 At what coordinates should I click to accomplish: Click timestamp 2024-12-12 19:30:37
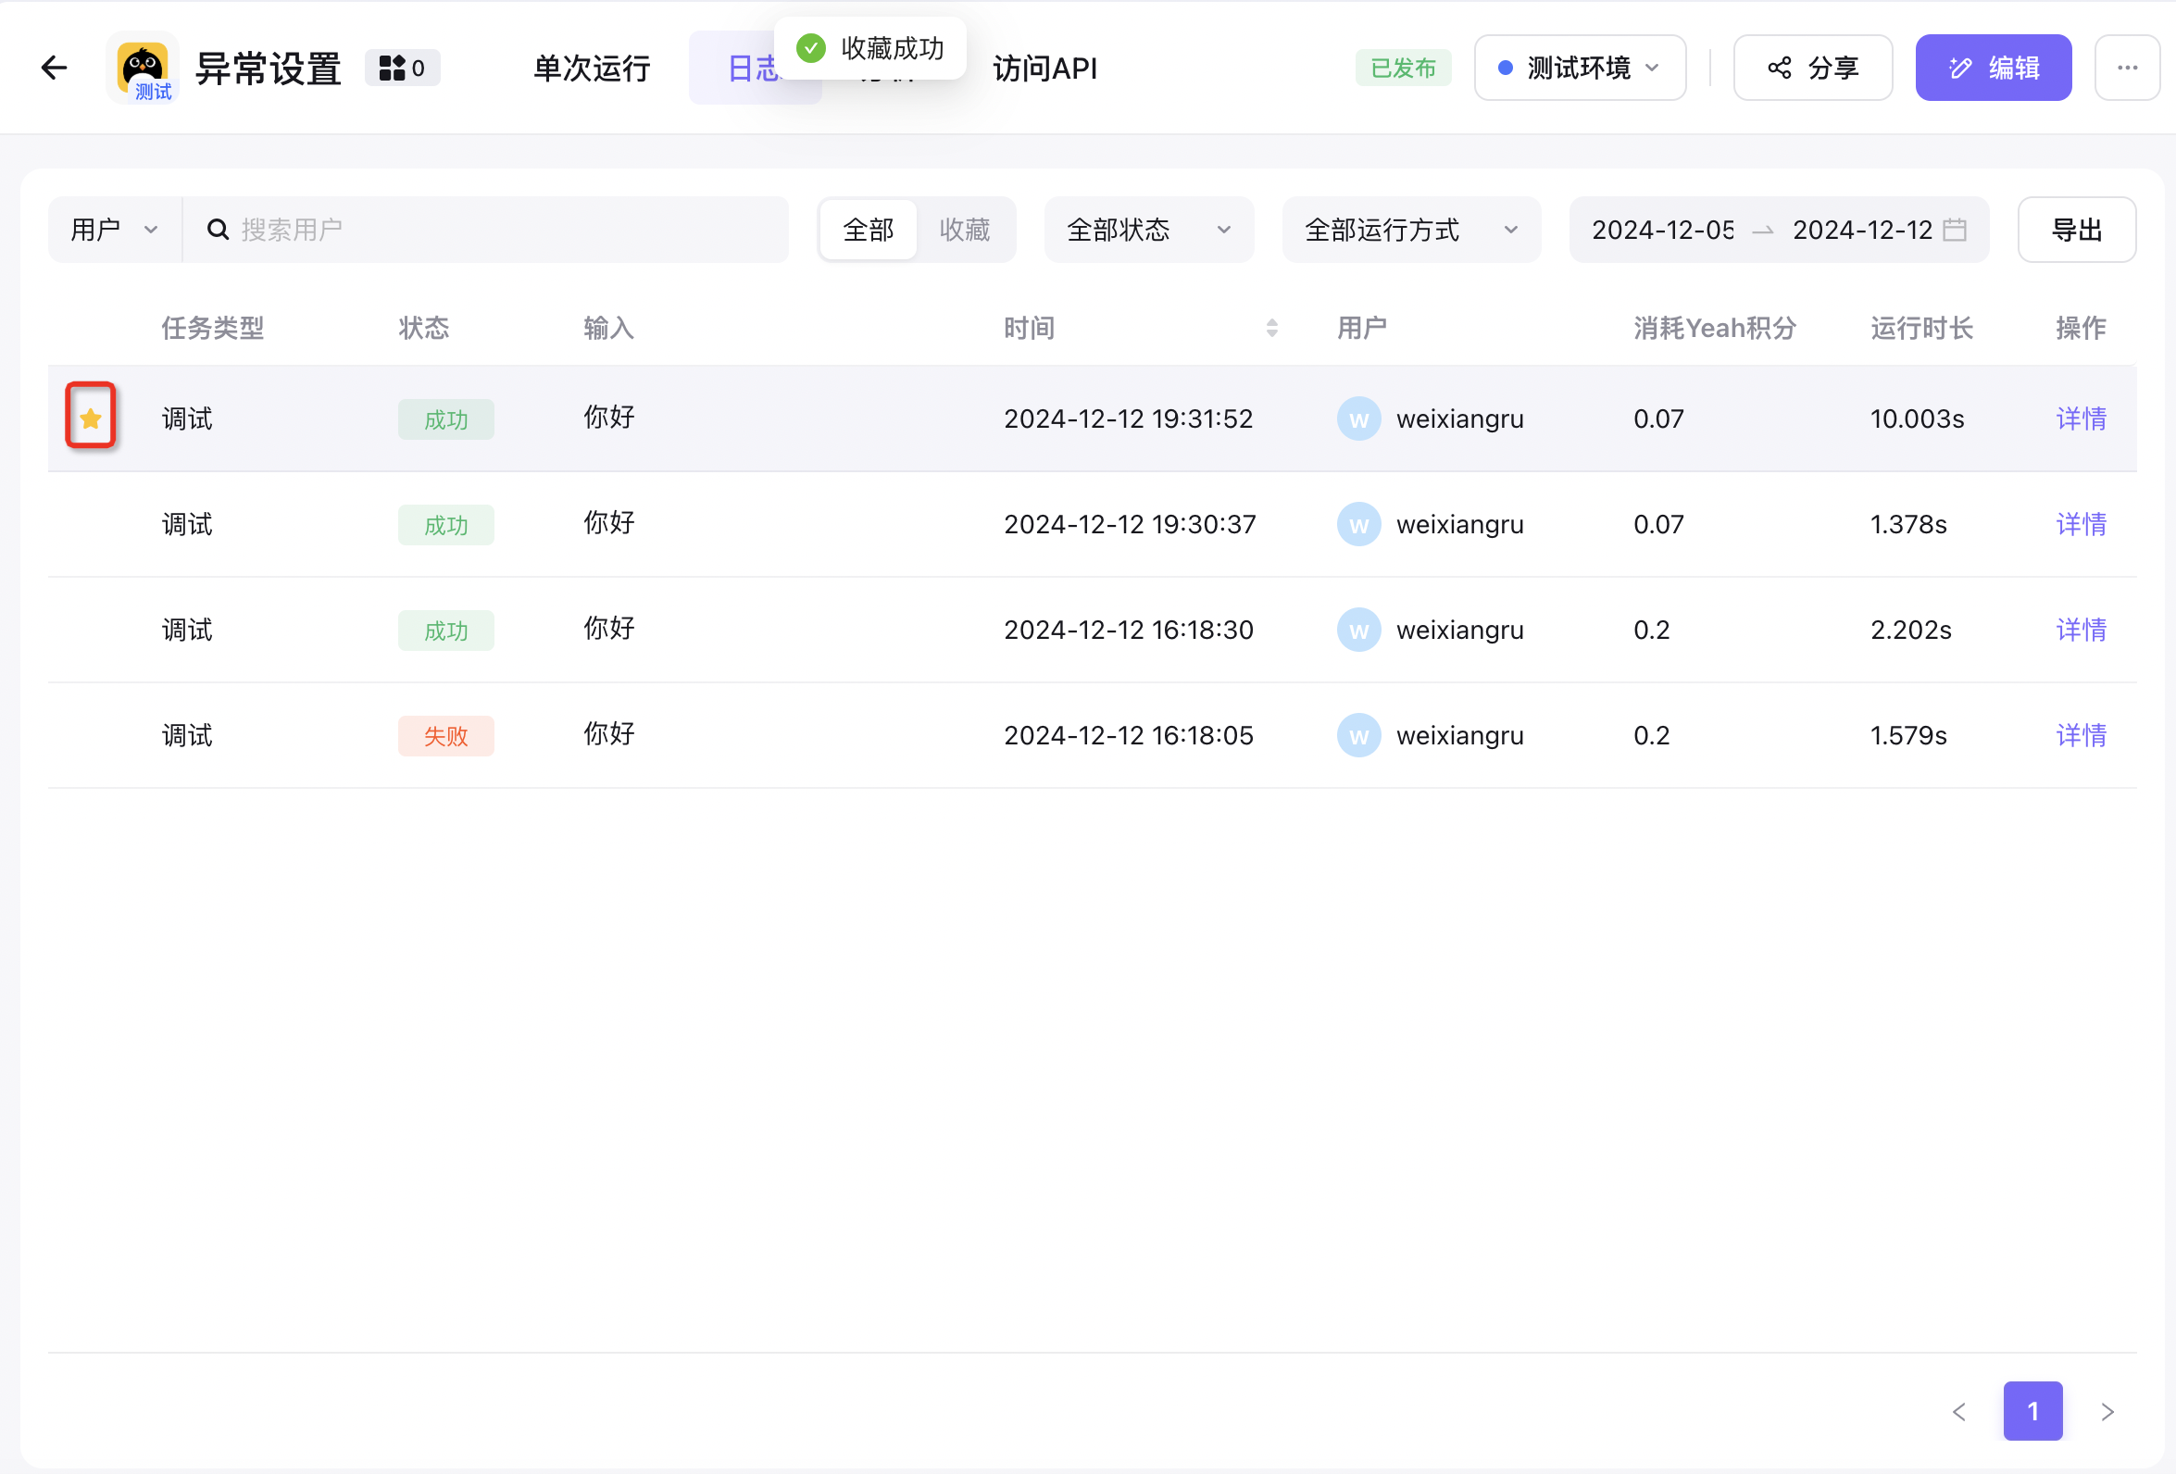[1129, 524]
